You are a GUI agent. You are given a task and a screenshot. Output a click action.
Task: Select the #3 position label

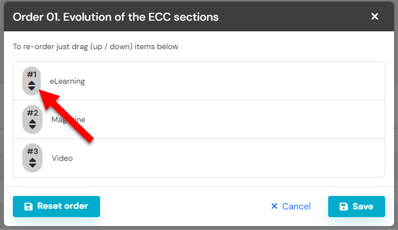(x=32, y=151)
